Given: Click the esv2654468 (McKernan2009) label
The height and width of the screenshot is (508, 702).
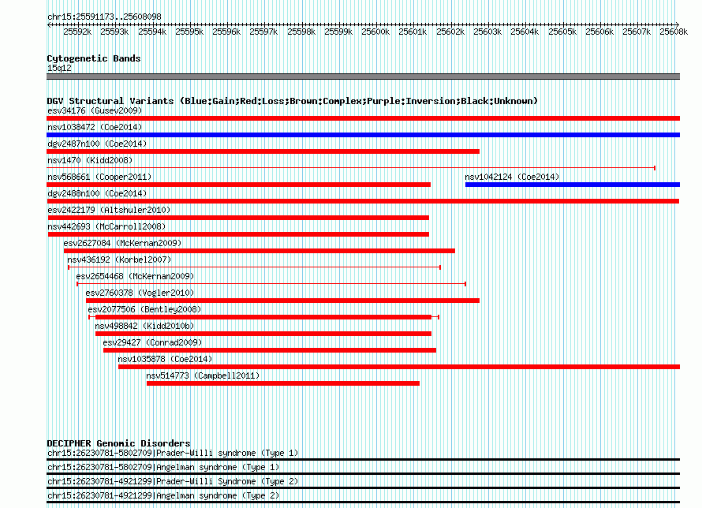Looking at the screenshot, I should [x=135, y=276].
